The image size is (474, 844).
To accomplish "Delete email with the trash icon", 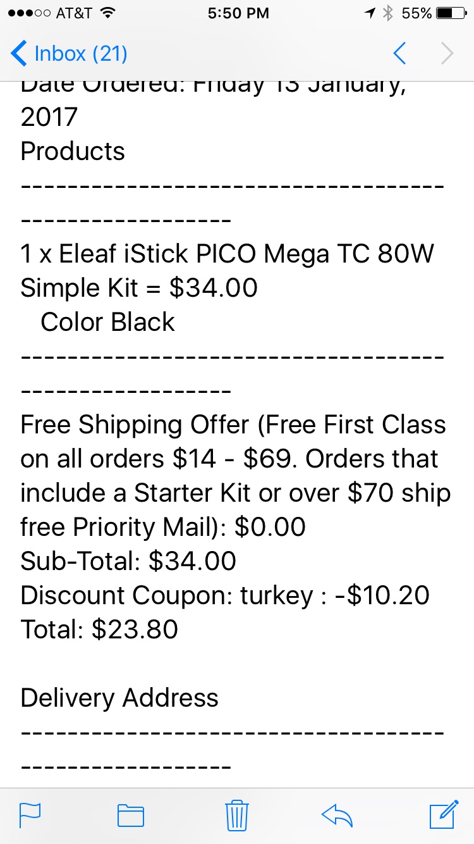I will 237,815.
